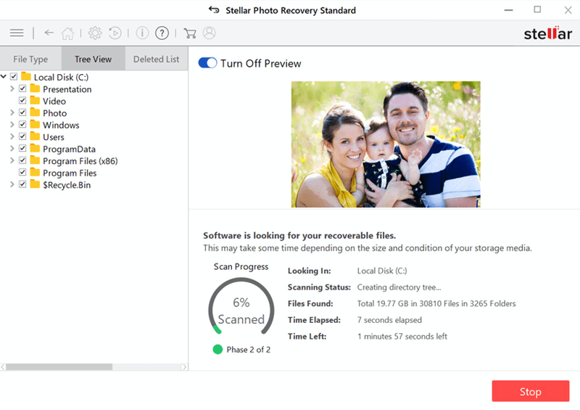
Task: Open the Resume Recovery icon
Action: (x=115, y=33)
